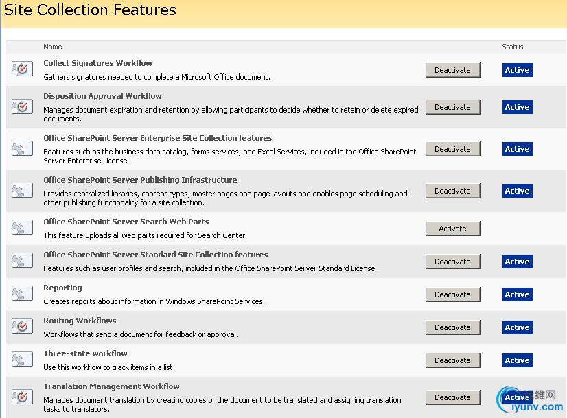Deactivate the Collect Signatures Workflow feature
This screenshot has height=418, width=567.
coord(452,70)
